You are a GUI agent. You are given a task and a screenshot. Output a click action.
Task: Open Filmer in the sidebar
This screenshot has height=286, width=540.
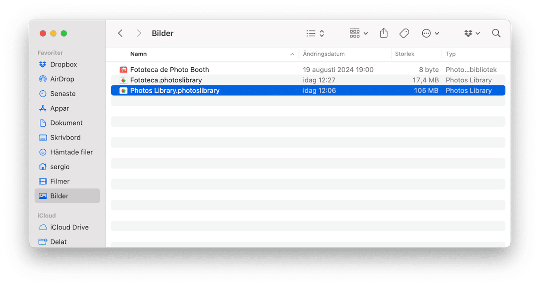67,182
